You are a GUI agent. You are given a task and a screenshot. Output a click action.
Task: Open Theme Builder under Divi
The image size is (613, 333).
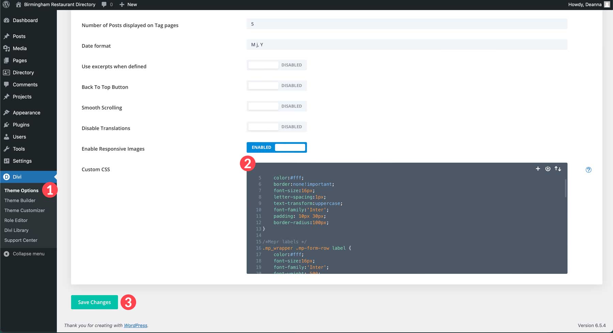19,200
